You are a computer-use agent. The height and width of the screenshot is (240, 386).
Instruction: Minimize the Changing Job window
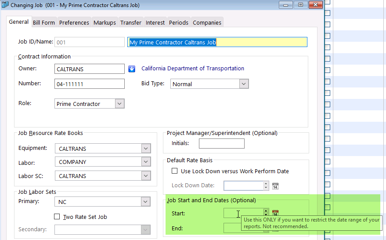pyautogui.click(x=285, y=5)
